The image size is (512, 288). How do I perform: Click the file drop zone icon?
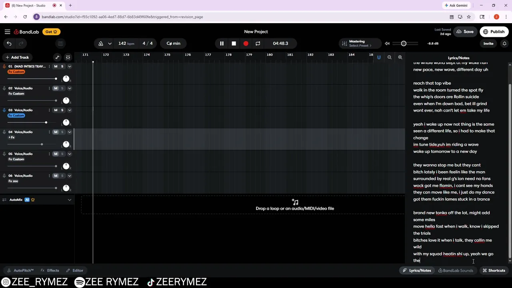click(295, 202)
